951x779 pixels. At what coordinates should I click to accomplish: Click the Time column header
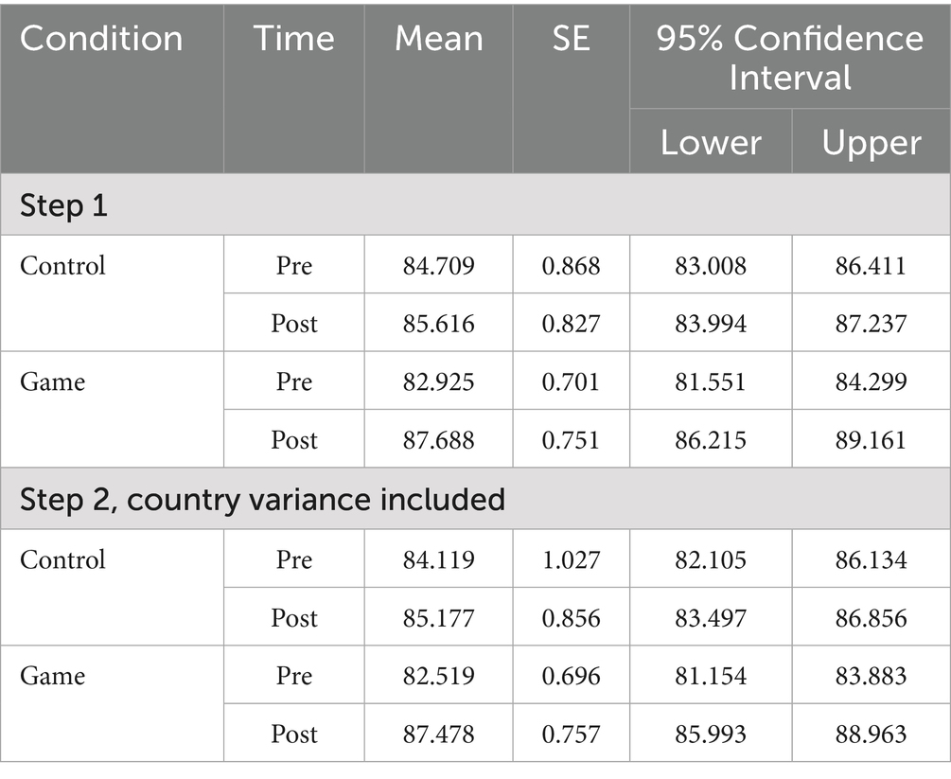point(293,39)
